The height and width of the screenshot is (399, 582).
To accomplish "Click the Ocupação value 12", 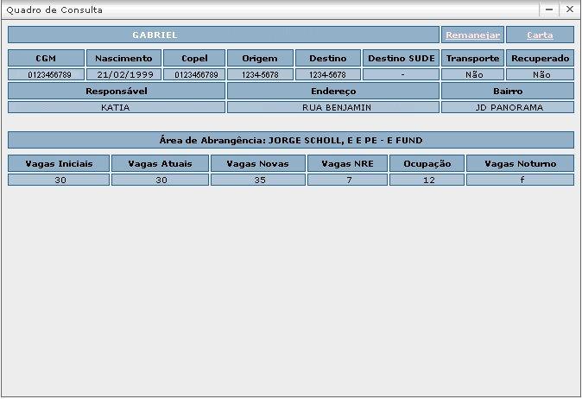I will 427,180.
